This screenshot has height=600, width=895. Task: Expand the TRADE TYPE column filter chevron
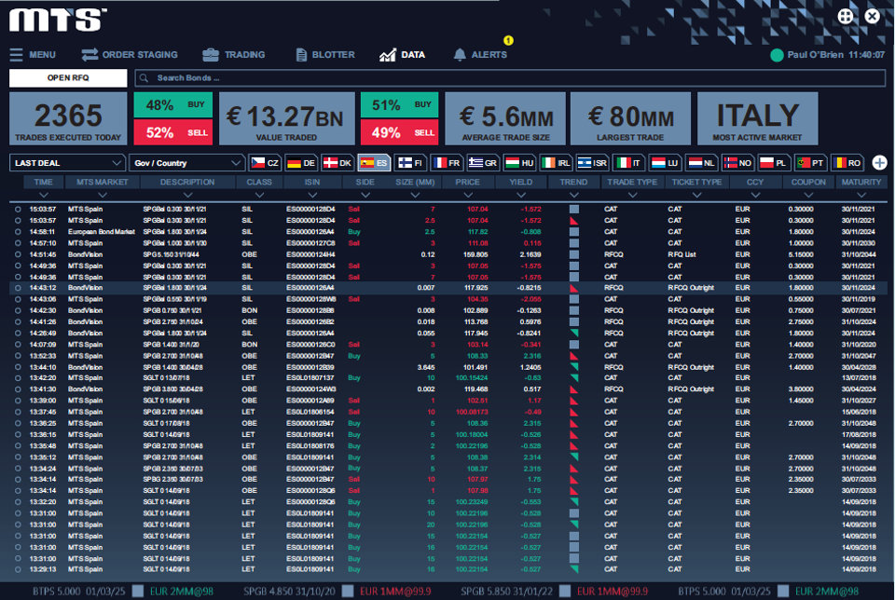tap(632, 195)
